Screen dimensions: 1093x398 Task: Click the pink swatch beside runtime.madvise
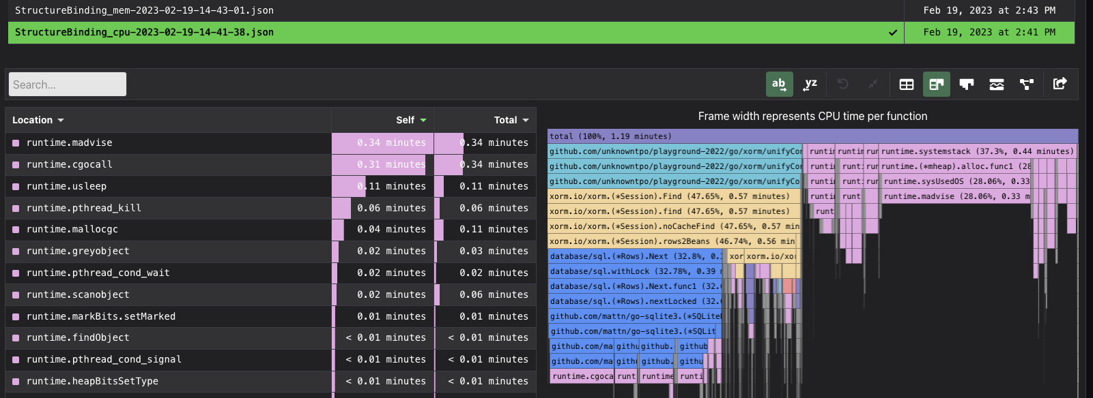pyautogui.click(x=16, y=143)
